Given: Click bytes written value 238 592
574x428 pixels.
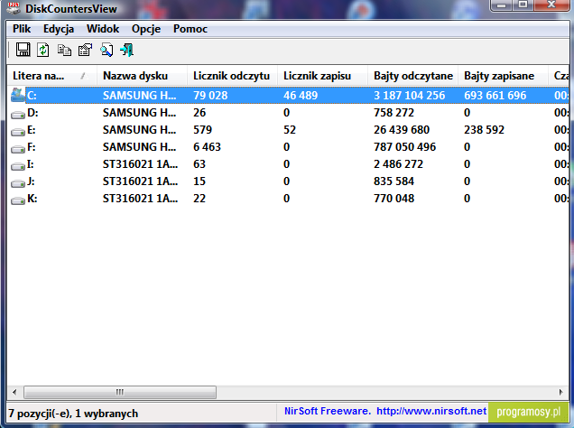Looking at the screenshot, I should (x=484, y=130).
